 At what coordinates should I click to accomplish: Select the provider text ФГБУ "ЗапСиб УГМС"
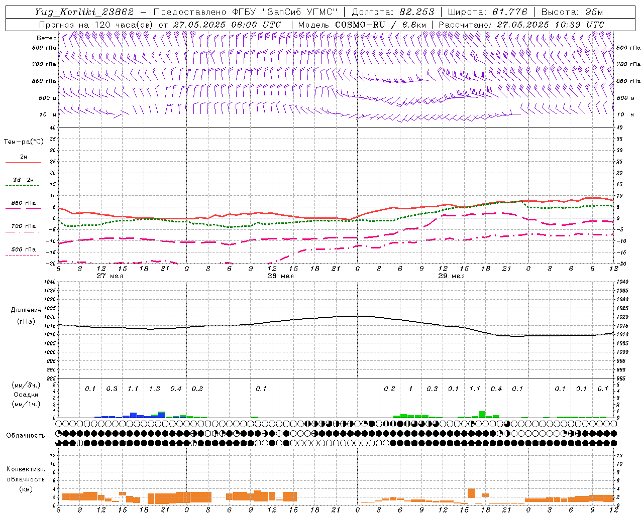pos(285,12)
